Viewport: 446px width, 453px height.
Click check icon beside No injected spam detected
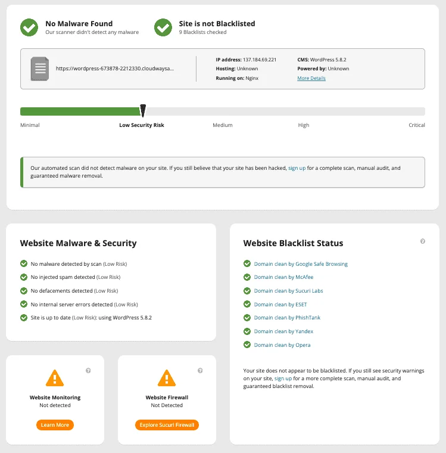24,277
